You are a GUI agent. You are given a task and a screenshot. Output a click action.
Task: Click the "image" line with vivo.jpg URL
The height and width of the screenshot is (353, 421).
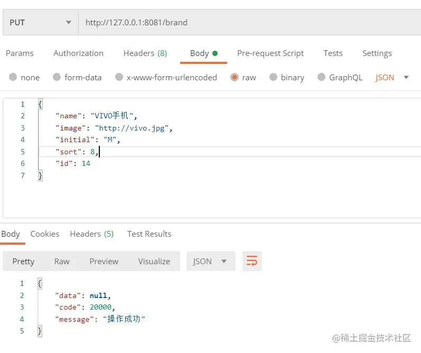[x=114, y=128]
